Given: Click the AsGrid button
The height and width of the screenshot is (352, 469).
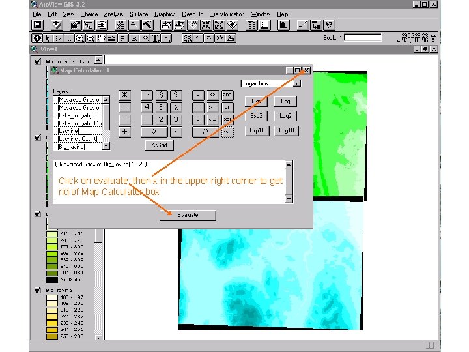Looking at the screenshot, I should [x=159, y=145].
